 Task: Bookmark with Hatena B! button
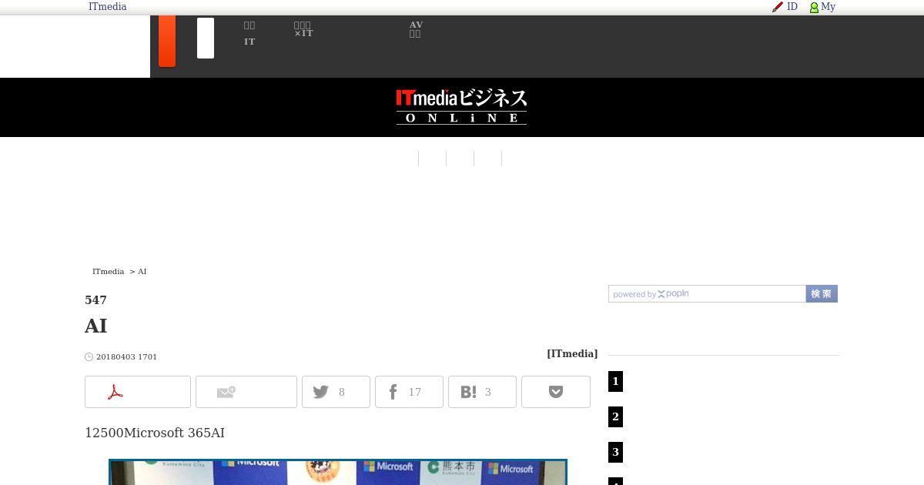point(482,392)
